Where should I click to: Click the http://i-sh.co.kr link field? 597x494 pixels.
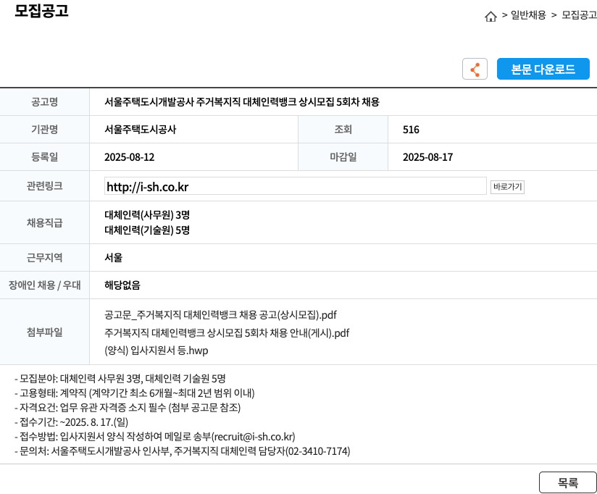[296, 186]
